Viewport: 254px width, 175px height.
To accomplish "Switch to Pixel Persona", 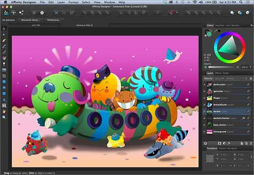I will pyautogui.click(x=14, y=12).
